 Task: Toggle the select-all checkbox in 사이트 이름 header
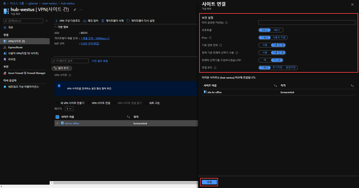coord(57,117)
